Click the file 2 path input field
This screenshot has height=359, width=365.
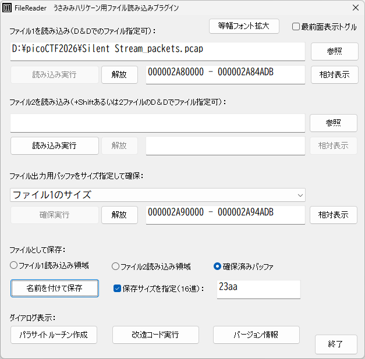pyautogui.click(x=157, y=123)
